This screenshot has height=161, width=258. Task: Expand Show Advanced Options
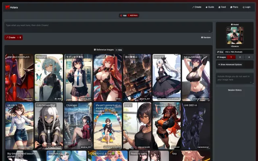(x=230, y=64)
